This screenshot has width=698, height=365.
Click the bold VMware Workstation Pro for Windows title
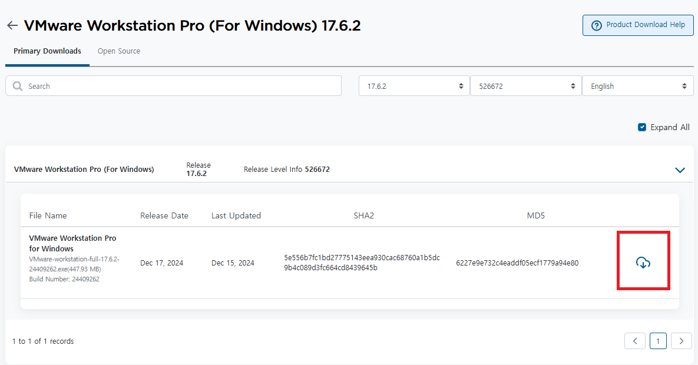point(72,244)
